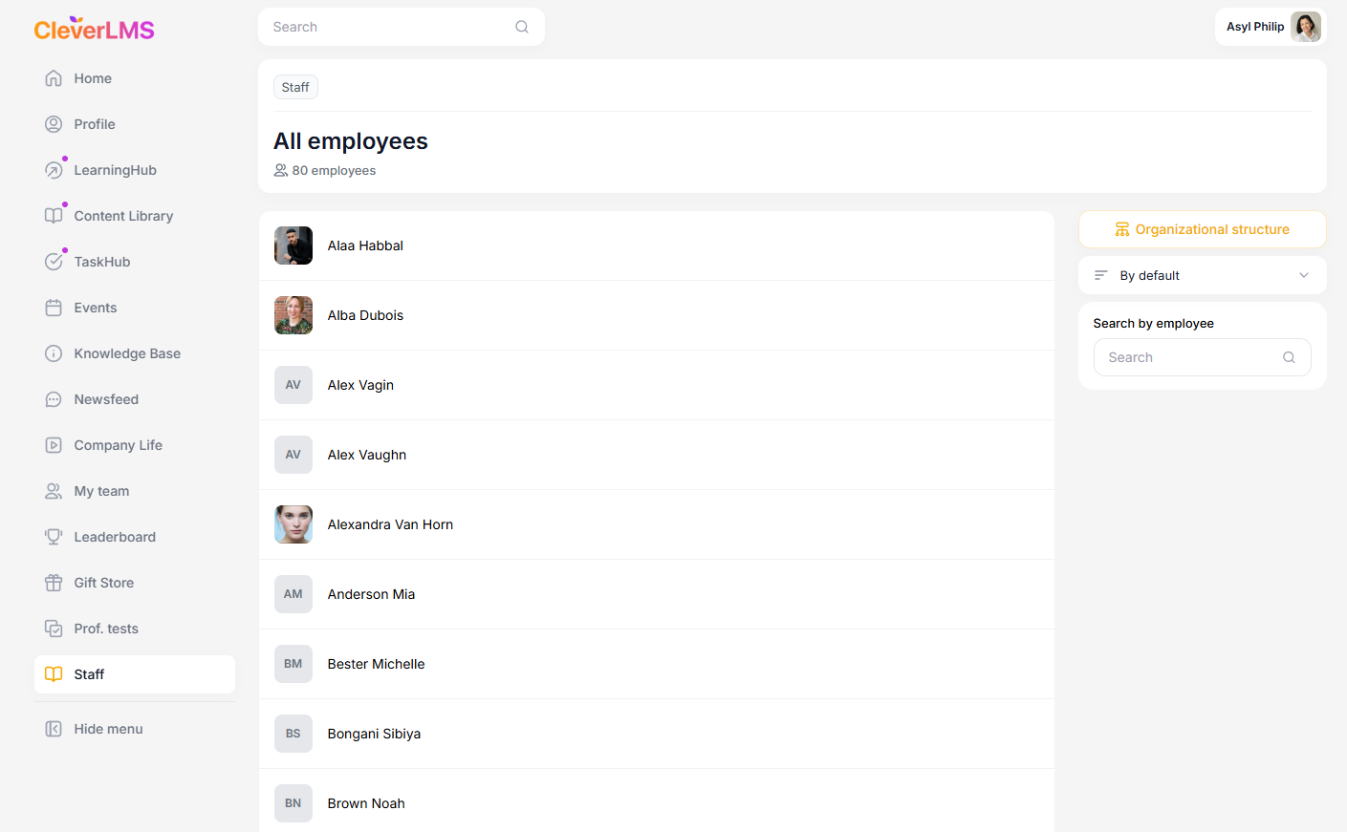Open the LearningHub rocket icon
The width and height of the screenshot is (1347, 832).
(54, 170)
